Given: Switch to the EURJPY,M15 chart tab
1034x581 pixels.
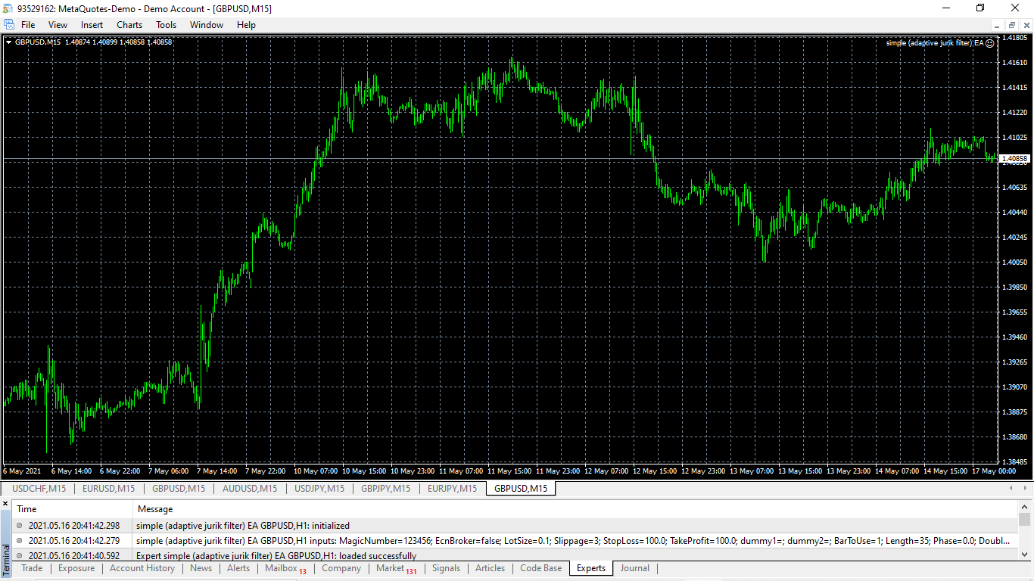Looking at the screenshot, I should 453,489.
